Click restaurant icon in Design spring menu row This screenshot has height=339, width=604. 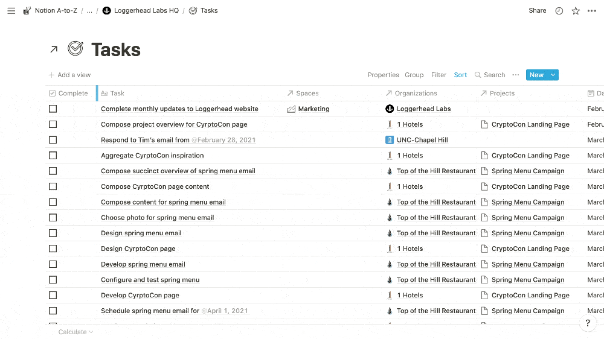pos(390,233)
